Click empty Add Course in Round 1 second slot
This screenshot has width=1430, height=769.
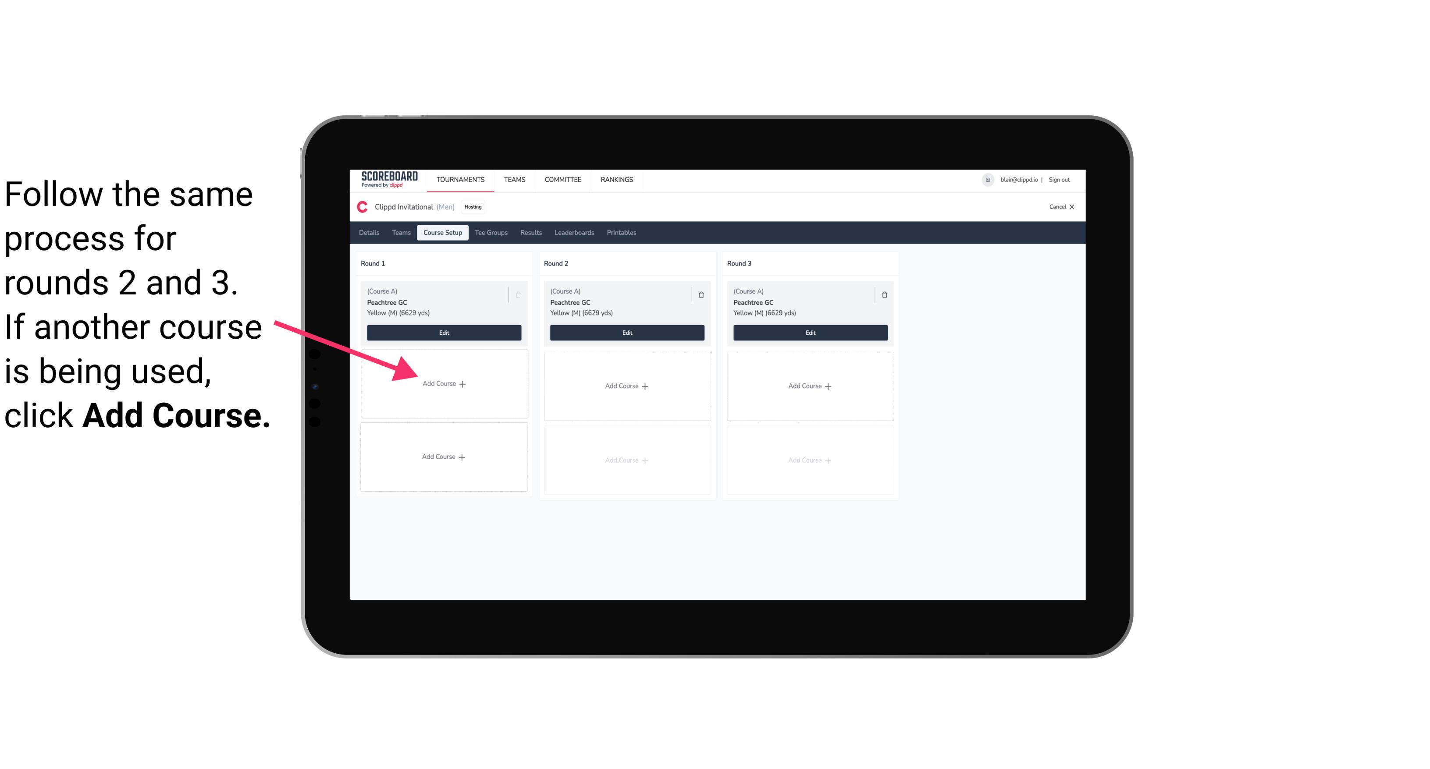pos(443,383)
